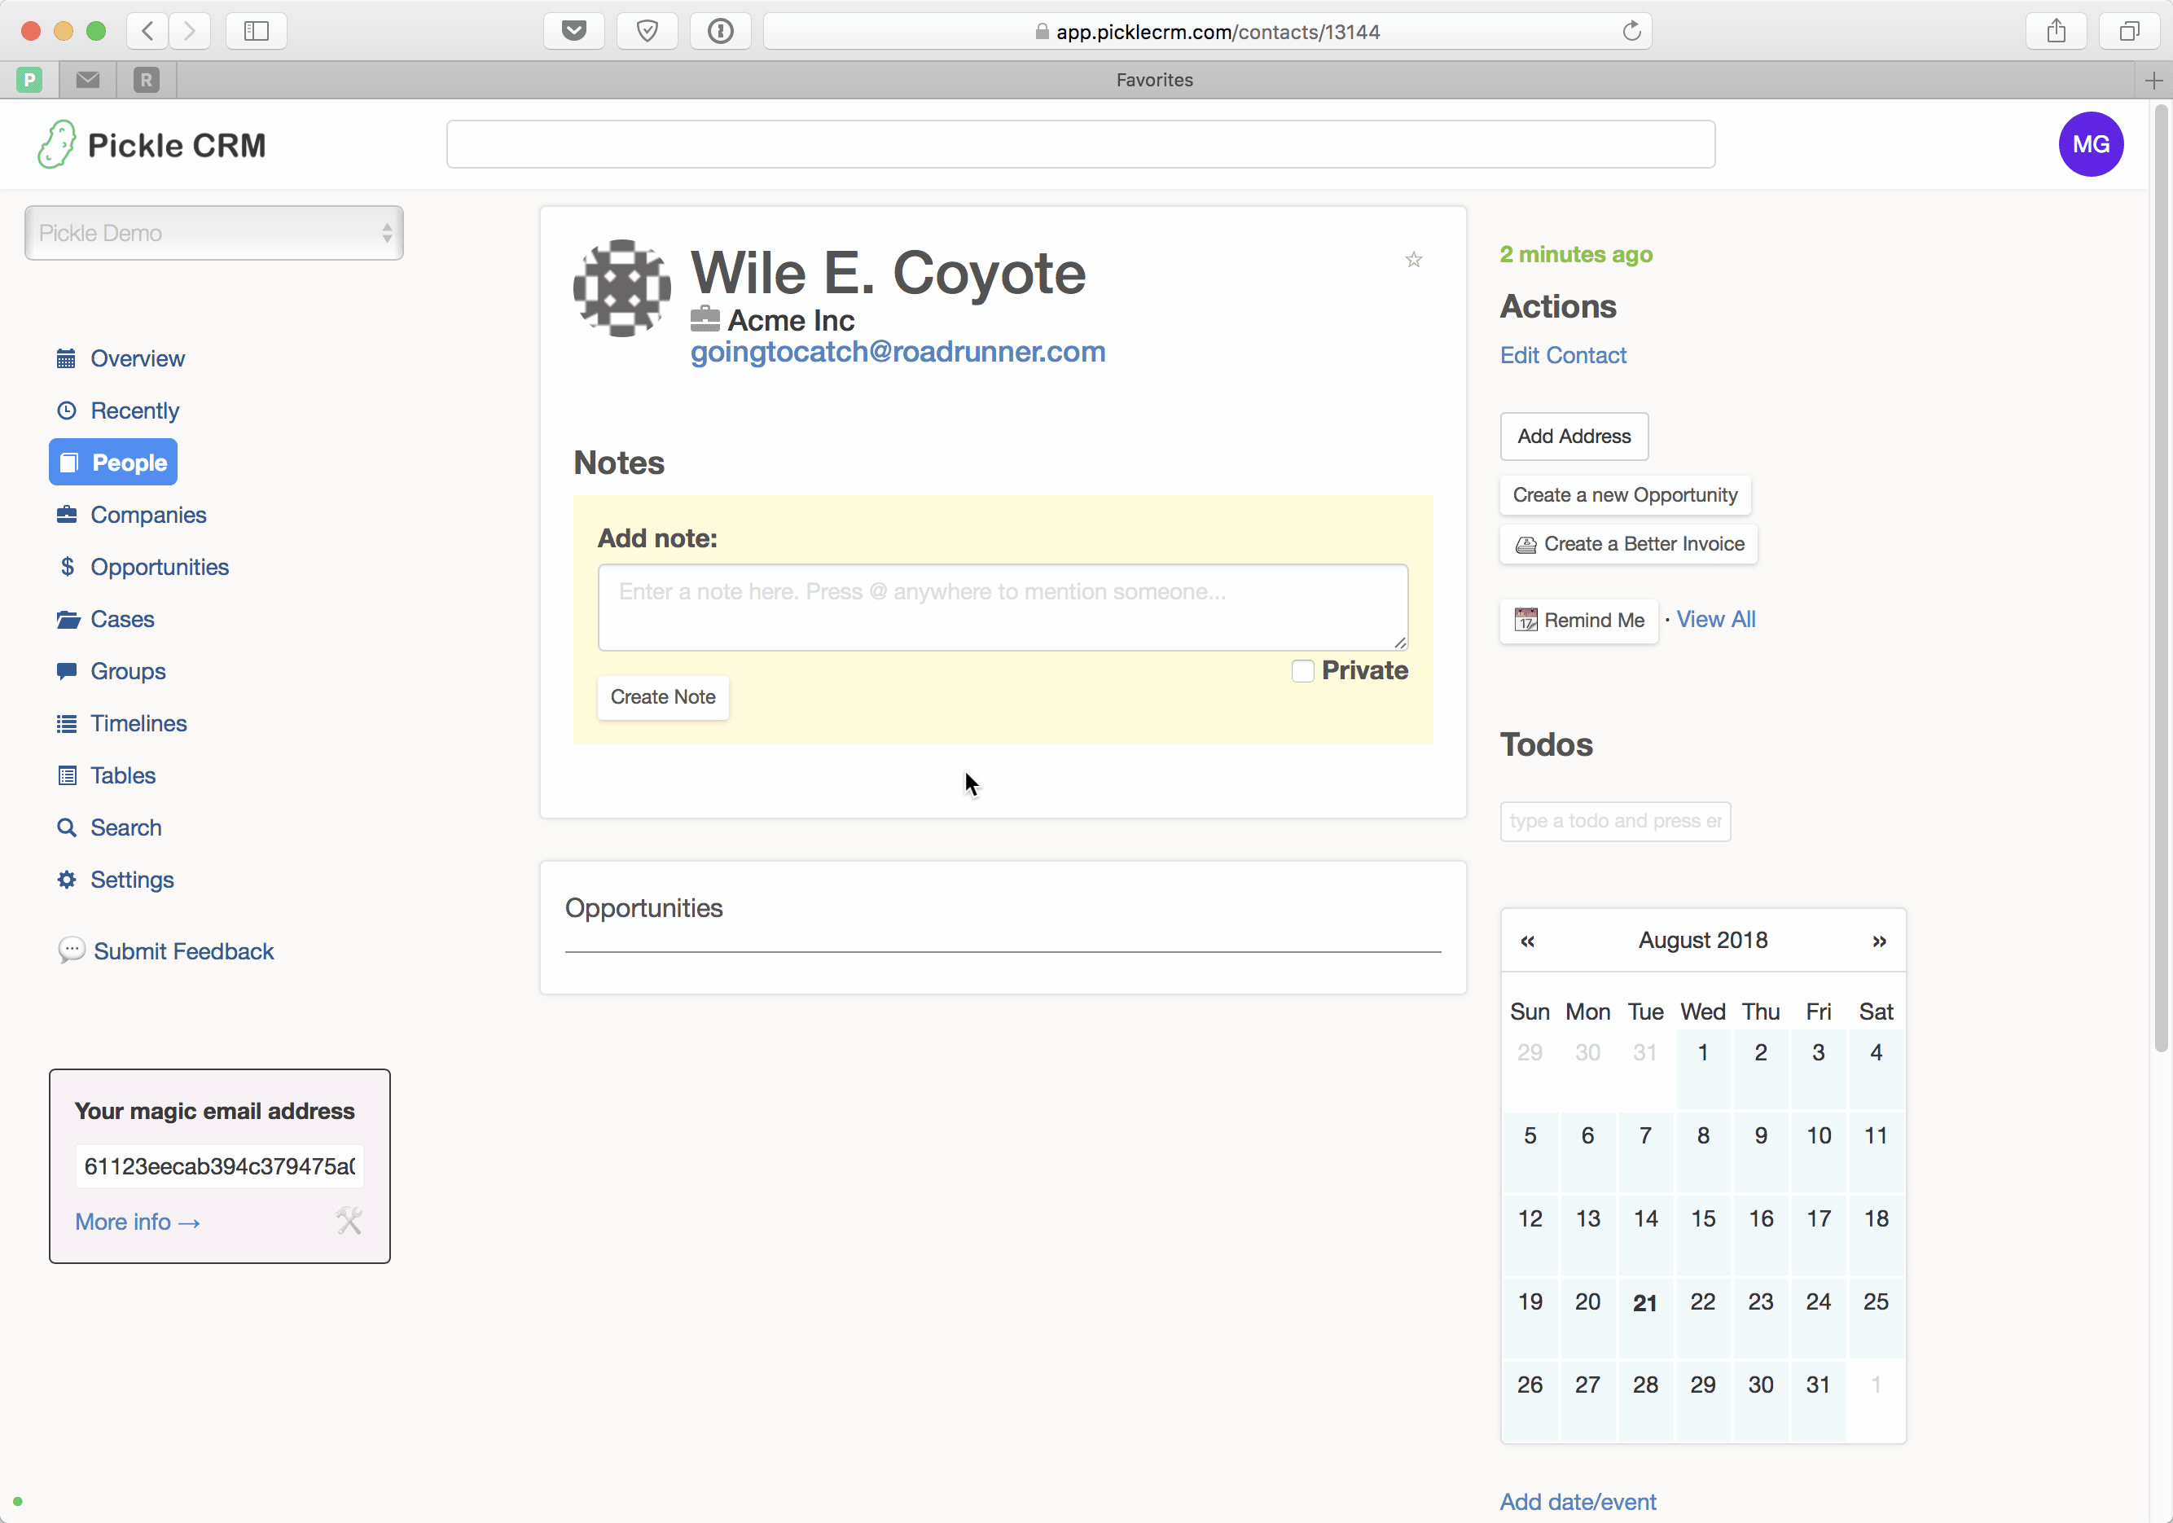The image size is (2173, 1523).
Task: Click the Settings gear sidebar icon
Action: point(66,880)
